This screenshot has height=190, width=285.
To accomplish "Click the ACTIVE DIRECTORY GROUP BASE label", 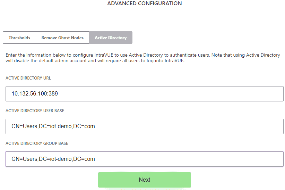I will [37, 143].
